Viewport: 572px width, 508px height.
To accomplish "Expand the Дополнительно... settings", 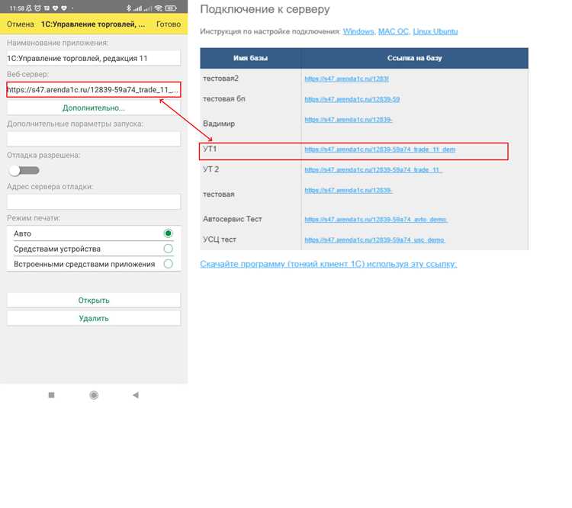I will pos(94,108).
